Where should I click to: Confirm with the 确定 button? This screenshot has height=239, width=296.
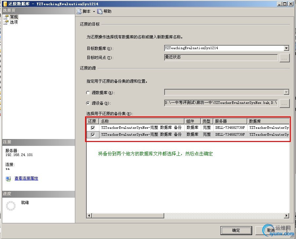(x=236, y=230)
